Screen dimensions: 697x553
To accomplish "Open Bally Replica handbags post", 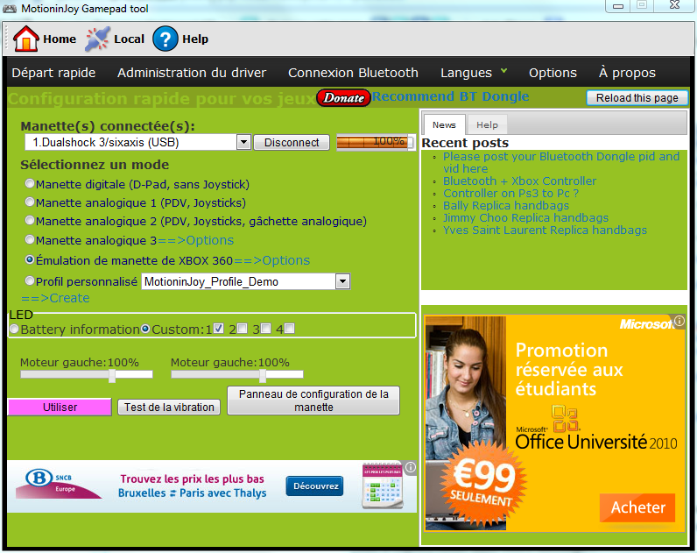I will point(506,206).
